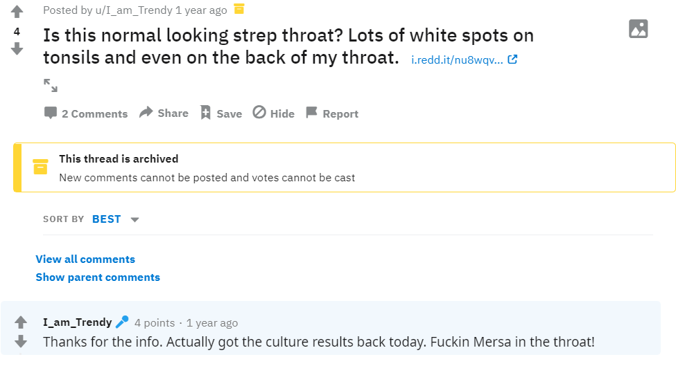Viewport: 676px width, 366px height.
Task: Click the Hide circle-slash icon
Action: (x=259, y=112)
